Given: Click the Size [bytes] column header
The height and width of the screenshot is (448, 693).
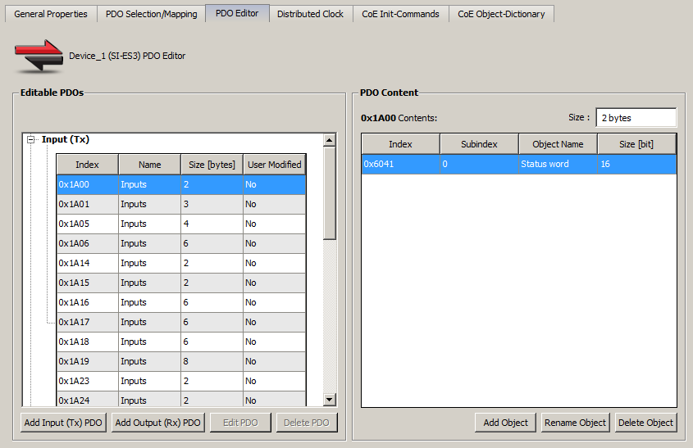Looking at the screenshot, I should [x=212, y=165].
